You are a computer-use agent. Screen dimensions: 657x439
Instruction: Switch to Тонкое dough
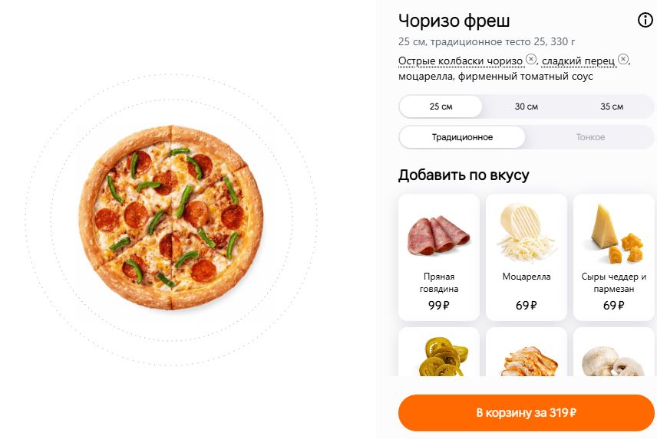tap(590, 137)
